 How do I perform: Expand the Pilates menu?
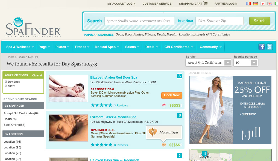pos(62,47)
